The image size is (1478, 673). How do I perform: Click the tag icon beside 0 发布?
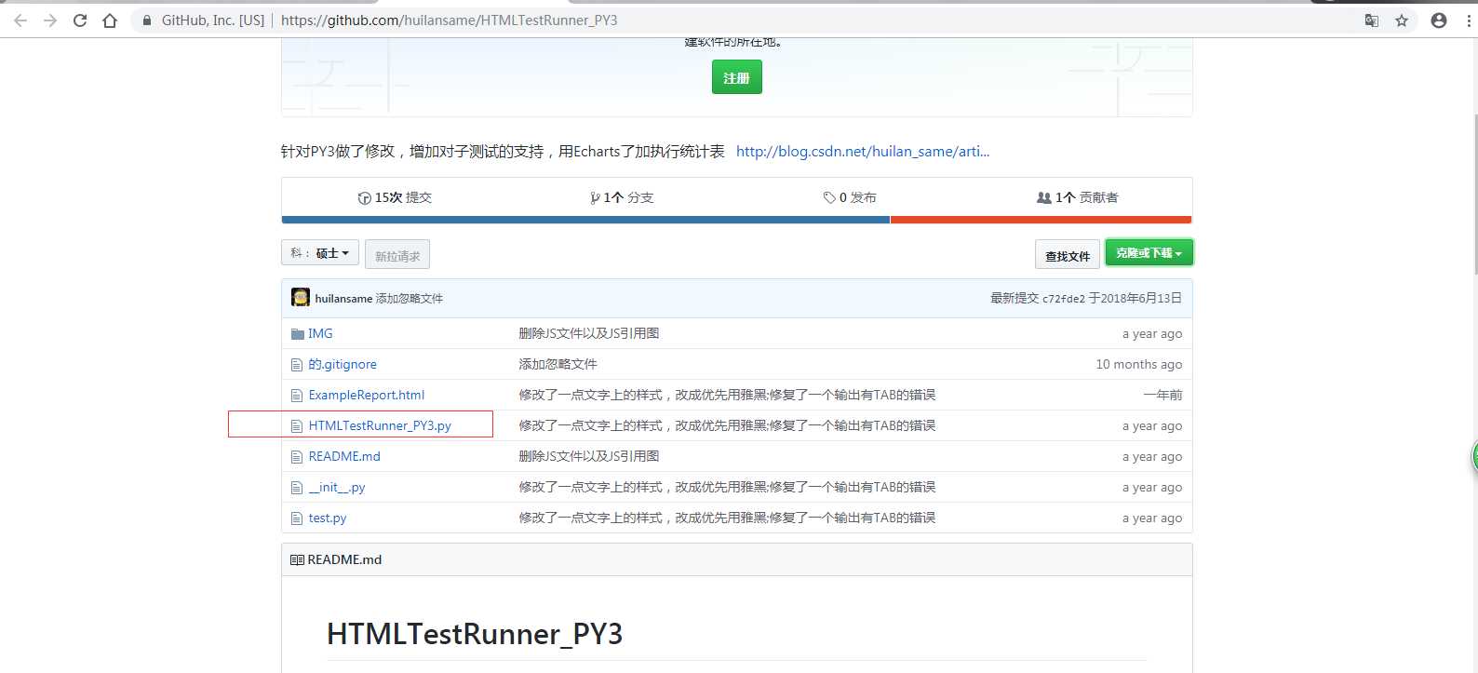829,197
